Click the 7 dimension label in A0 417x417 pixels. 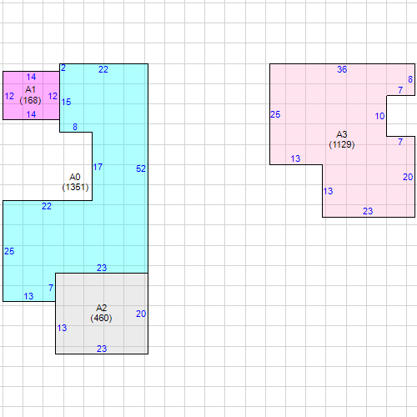click(51, 288)
